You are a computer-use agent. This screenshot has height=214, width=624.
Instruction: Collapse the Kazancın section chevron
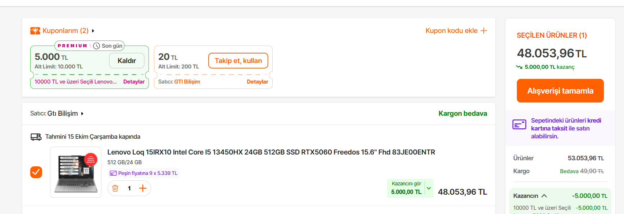tap(544, 196)
